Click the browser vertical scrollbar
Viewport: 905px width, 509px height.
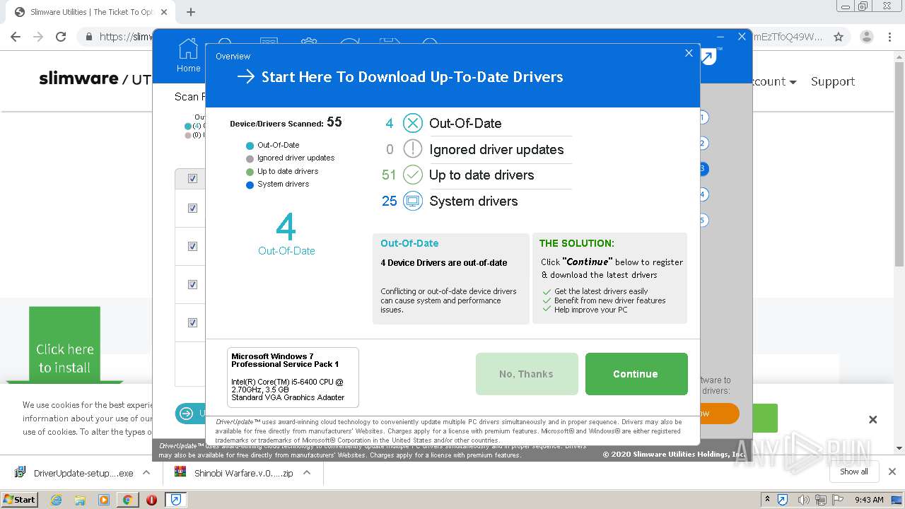pos(899,163)
